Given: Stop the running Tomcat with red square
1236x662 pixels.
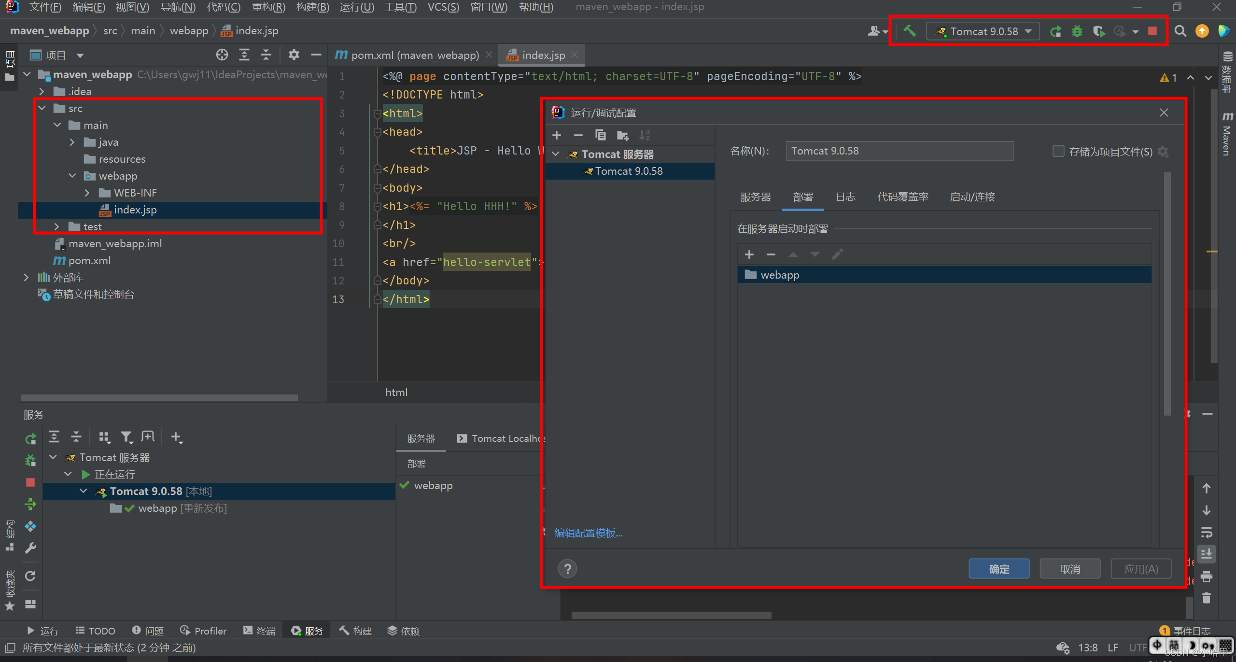Looking at the screenshot, I should [x=1152, y=31].
